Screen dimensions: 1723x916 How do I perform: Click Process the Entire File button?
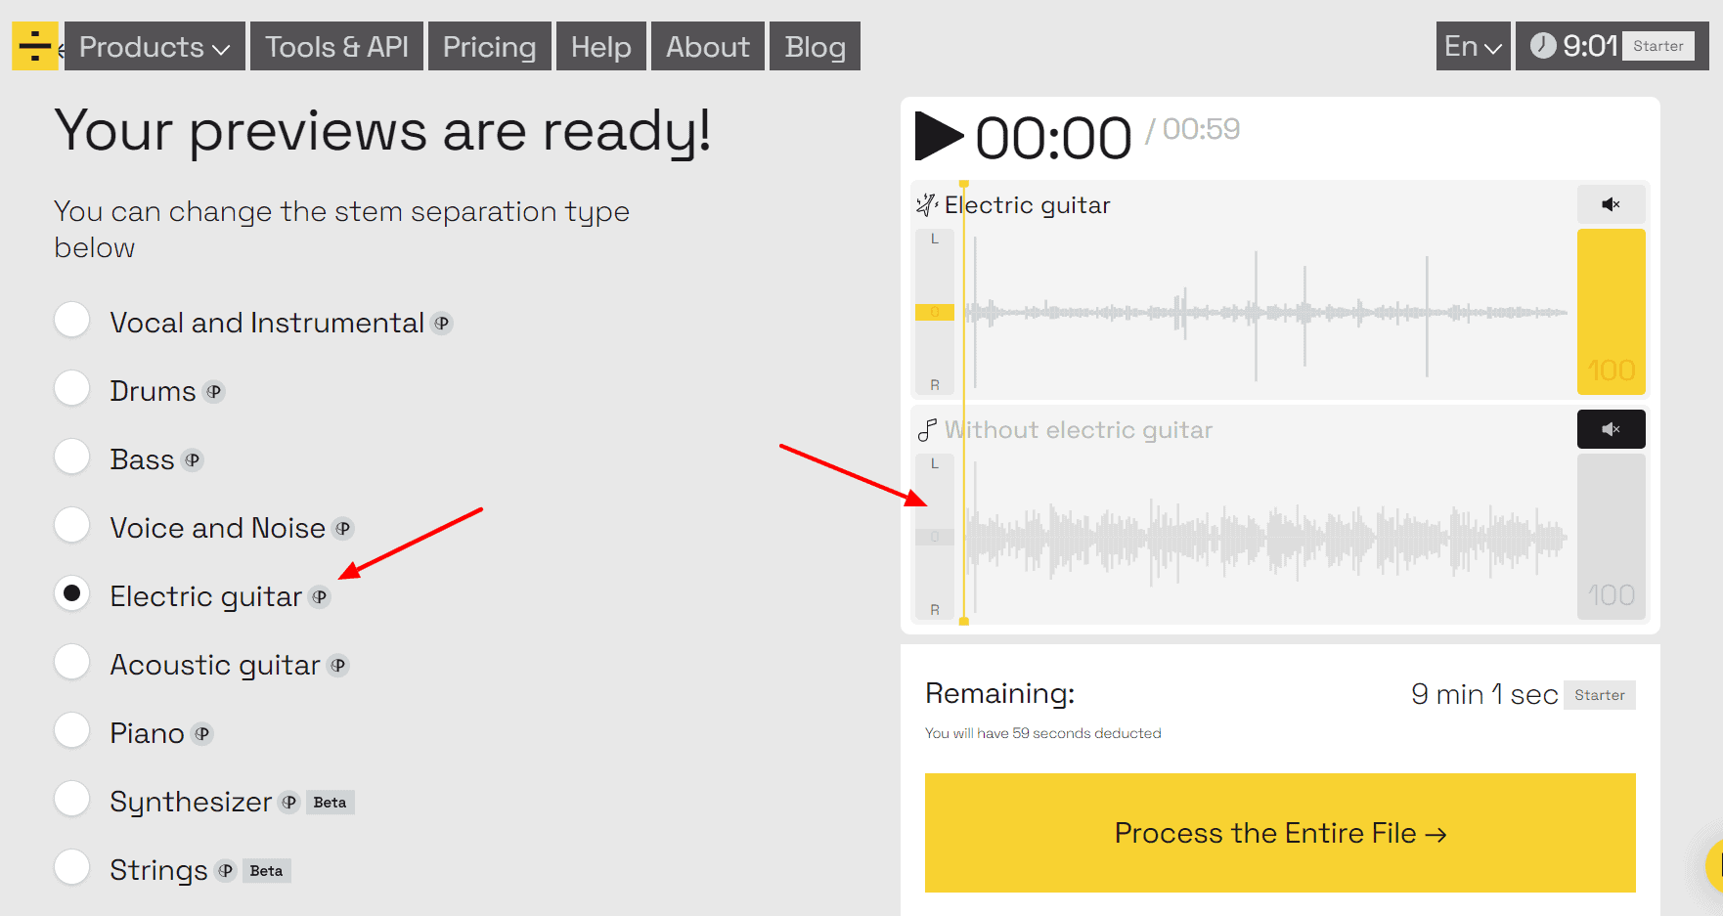click(x=1279, y=833)
